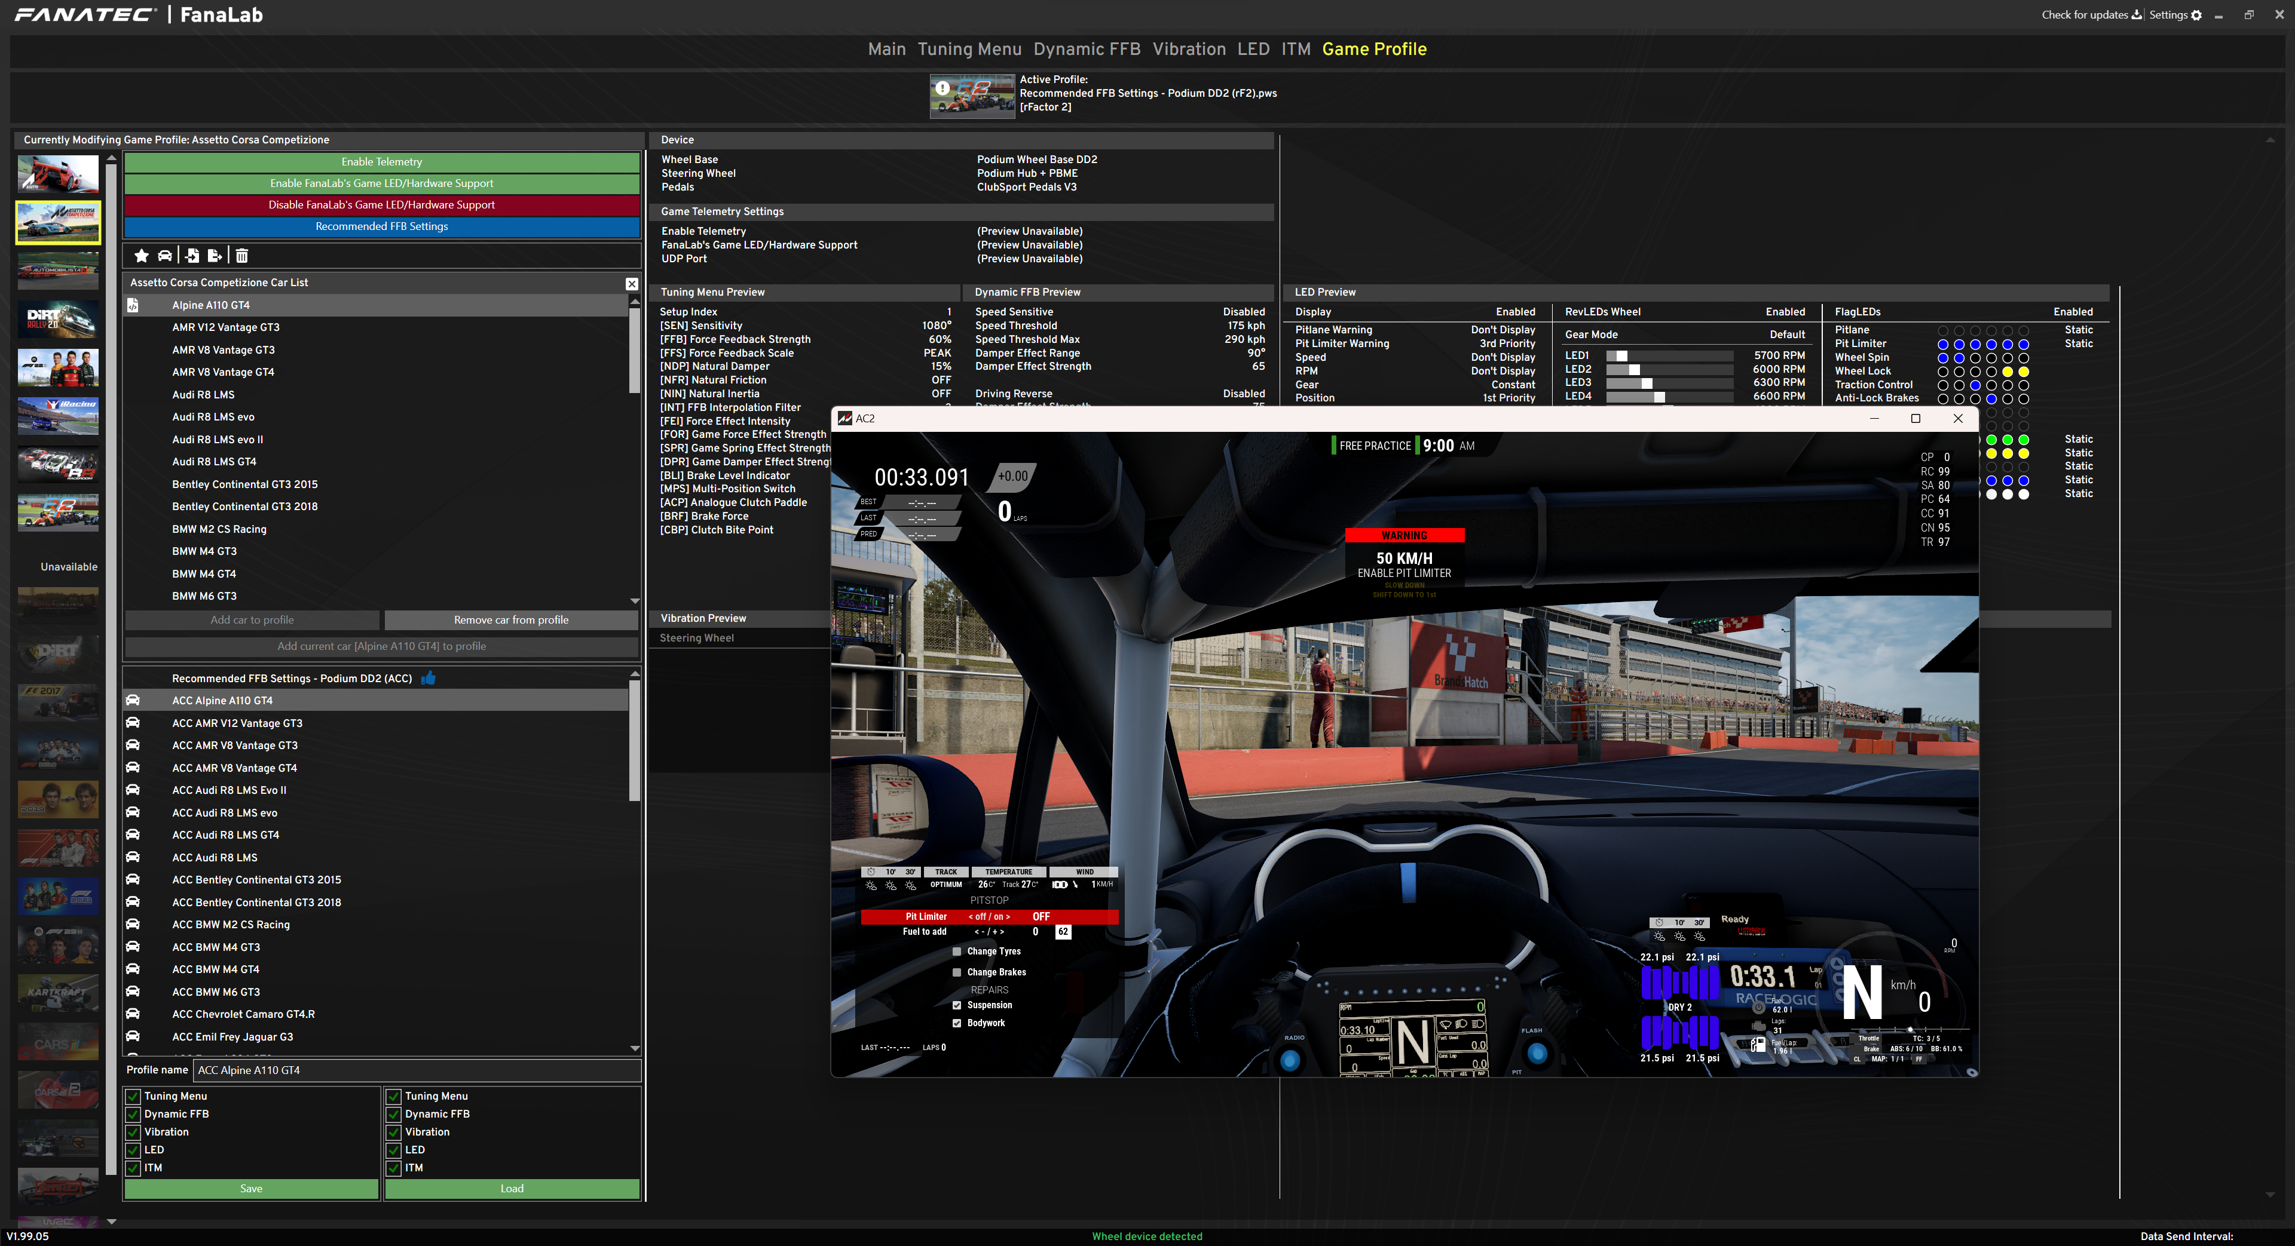The height and width of the screenshot is (1246, 2295).
Task: Click the profile list scroll-up arrow
Action: pos(634,674)
